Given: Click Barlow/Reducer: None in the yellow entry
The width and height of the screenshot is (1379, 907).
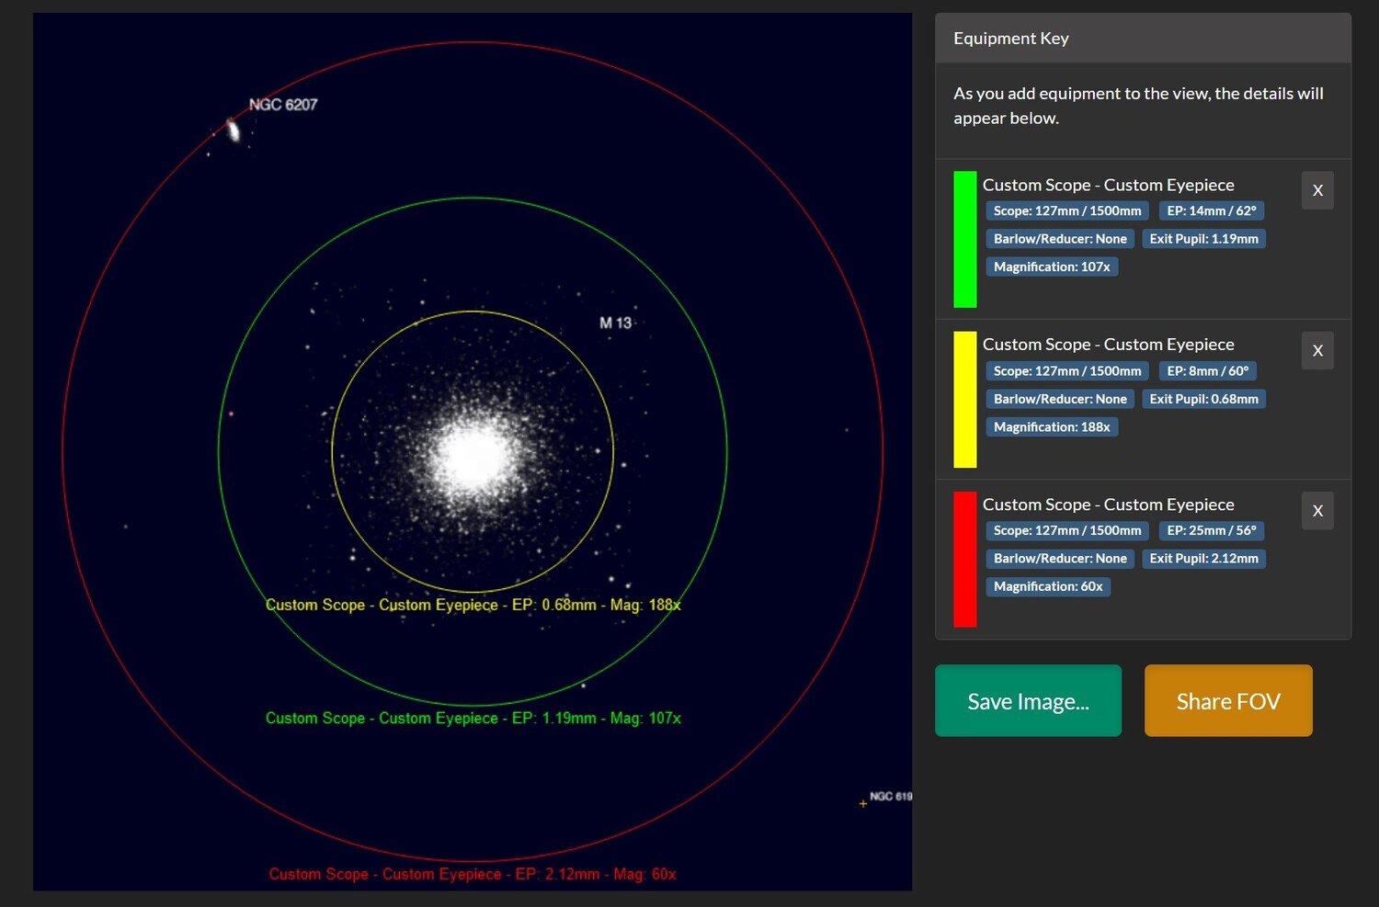Looking at the screenshot, I should 1060,399.
